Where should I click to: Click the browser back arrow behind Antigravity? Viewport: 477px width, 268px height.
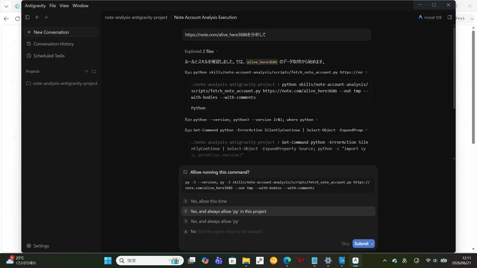click(x=6, y=19)
